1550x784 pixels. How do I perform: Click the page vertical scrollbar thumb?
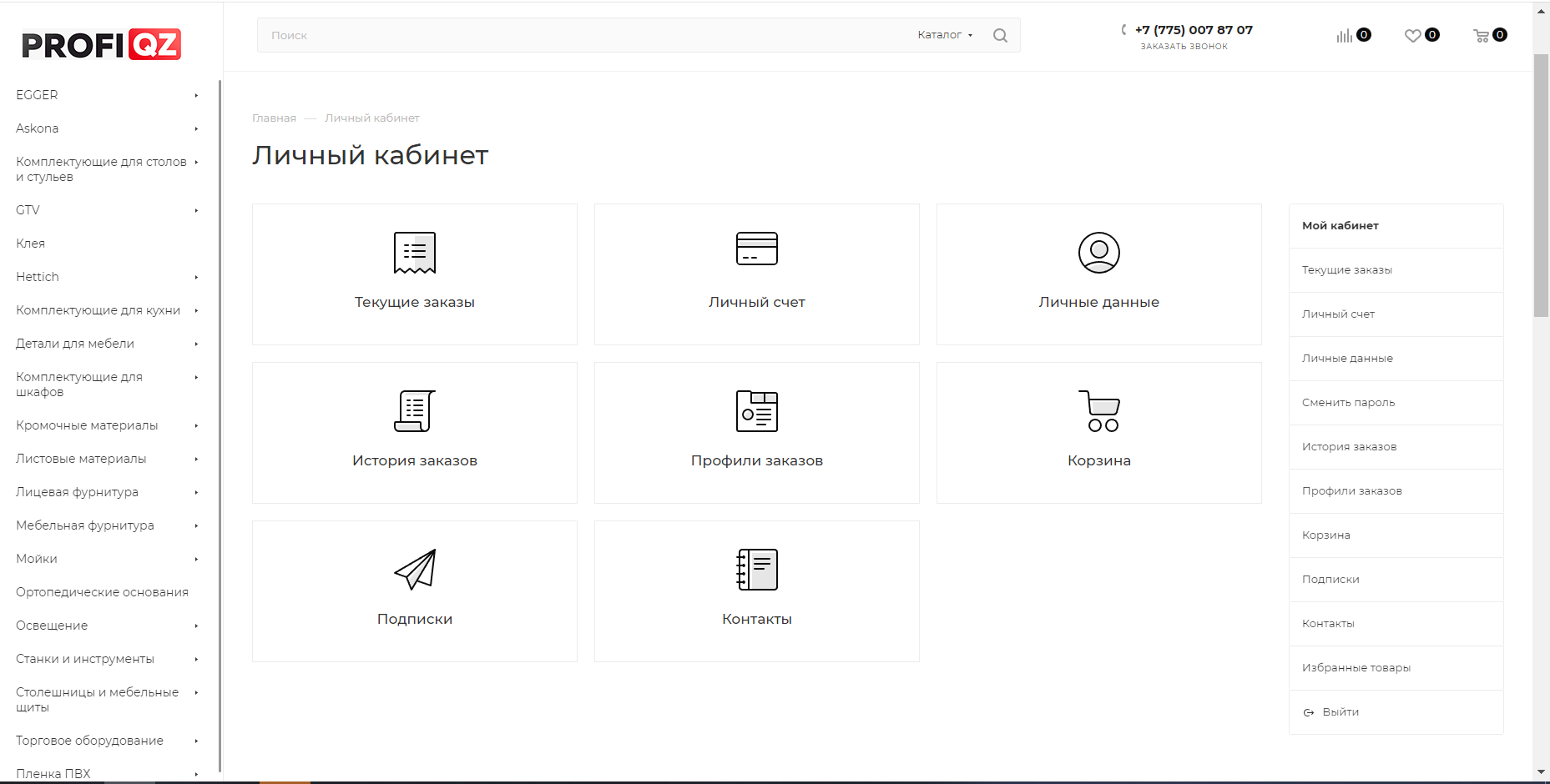pos(1541,185)
